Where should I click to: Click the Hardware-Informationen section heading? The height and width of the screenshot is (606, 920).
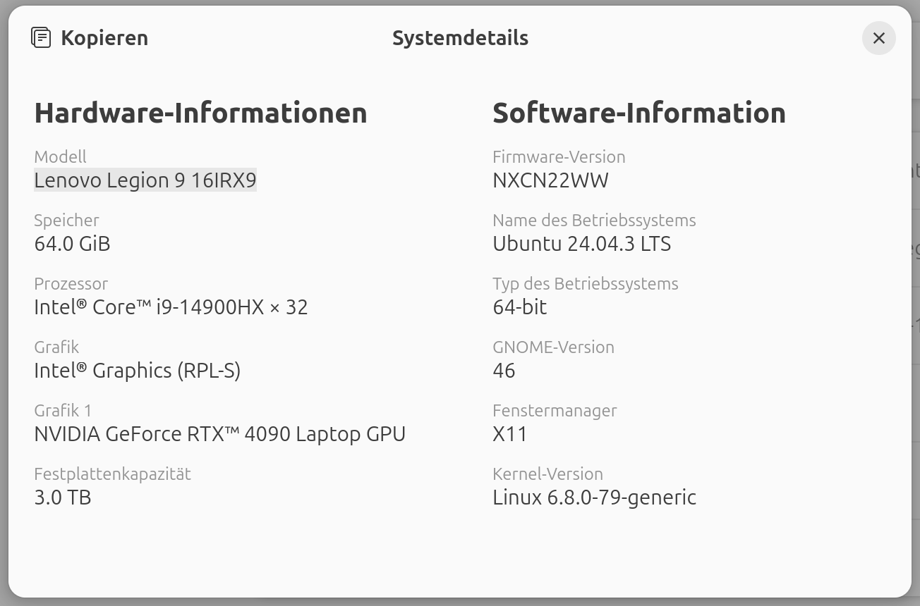(x=200, y=112)
